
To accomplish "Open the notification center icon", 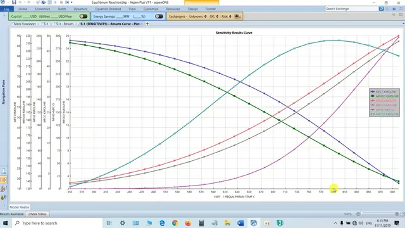I will point(397,223).
